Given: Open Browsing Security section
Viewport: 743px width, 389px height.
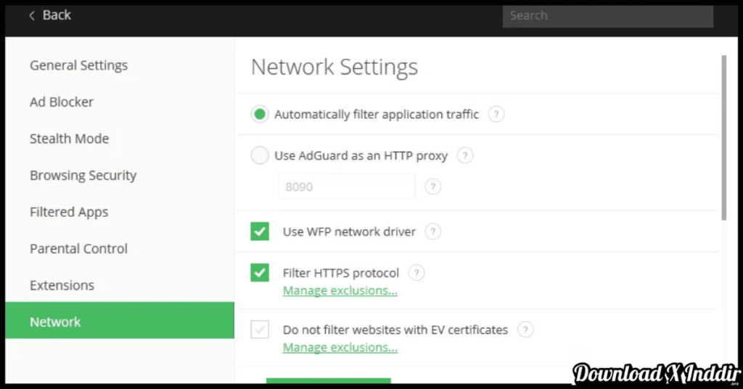Looking at the screenshot, I should 83,176.
